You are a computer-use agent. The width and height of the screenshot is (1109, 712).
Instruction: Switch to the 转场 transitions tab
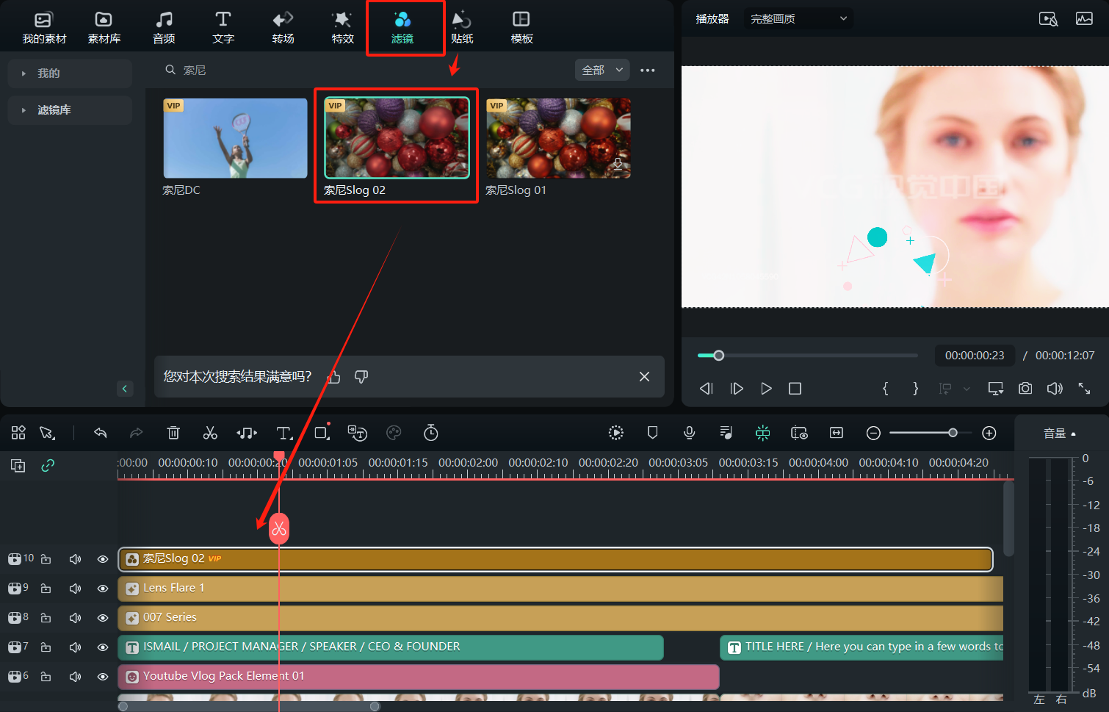pos(283,27)
